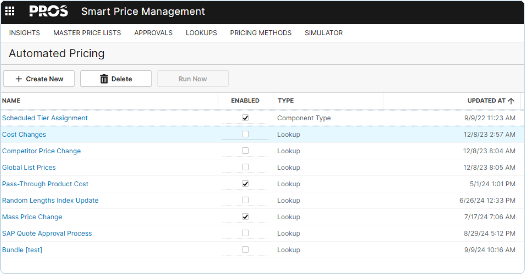Enable the Cost Changes checkbox
525x274 pixels.
(x=245, y=134)
